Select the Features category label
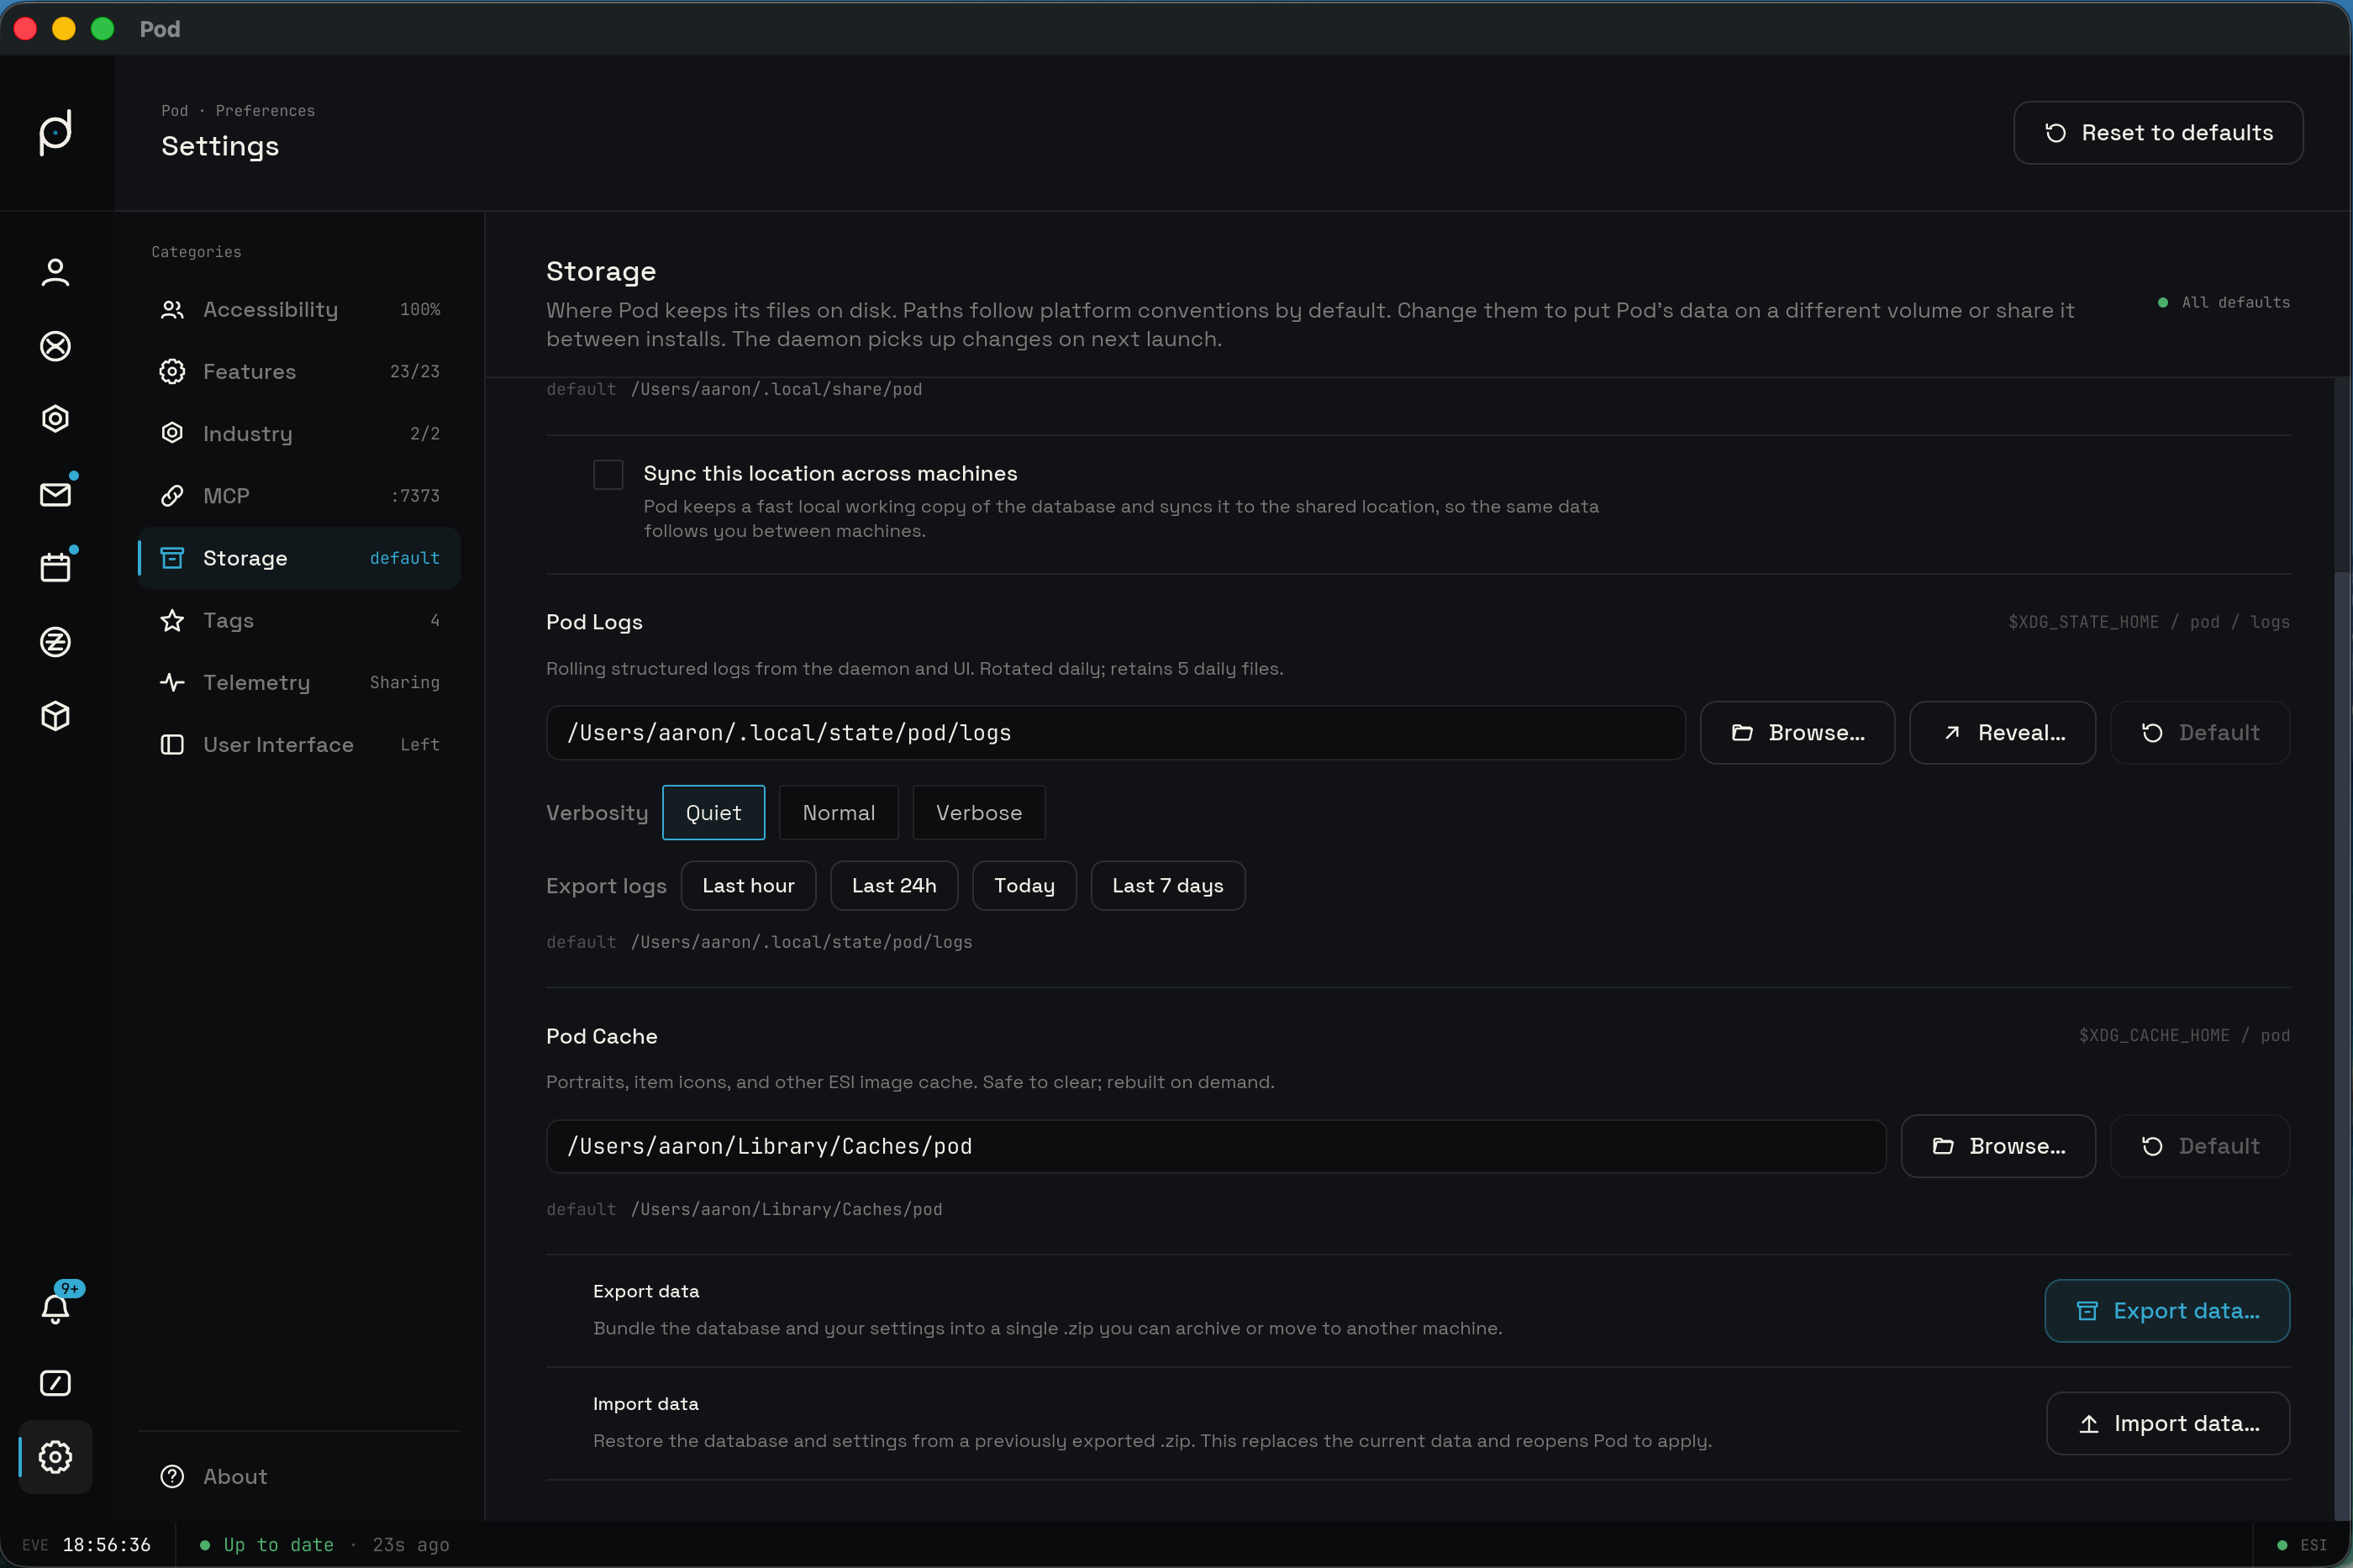This screenshot has width=2353, height=1568. click(249, 372)
